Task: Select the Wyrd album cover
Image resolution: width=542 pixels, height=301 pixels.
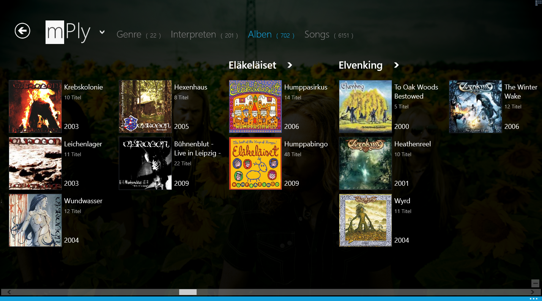Action: (x=366, y=220)
